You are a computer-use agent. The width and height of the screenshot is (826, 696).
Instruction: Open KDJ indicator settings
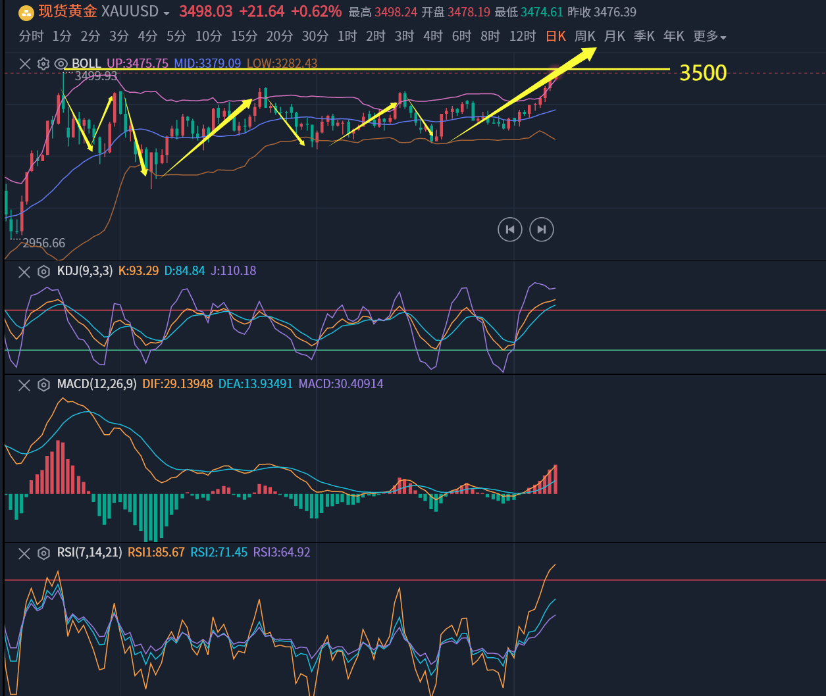(43, 272)
